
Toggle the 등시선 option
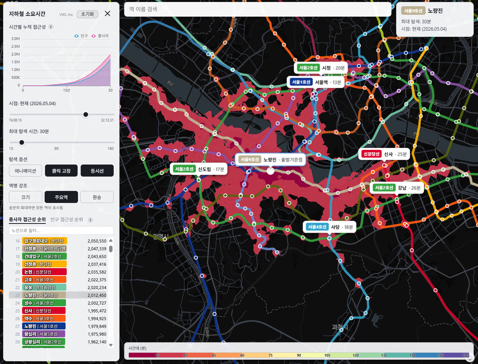point(97,171)
